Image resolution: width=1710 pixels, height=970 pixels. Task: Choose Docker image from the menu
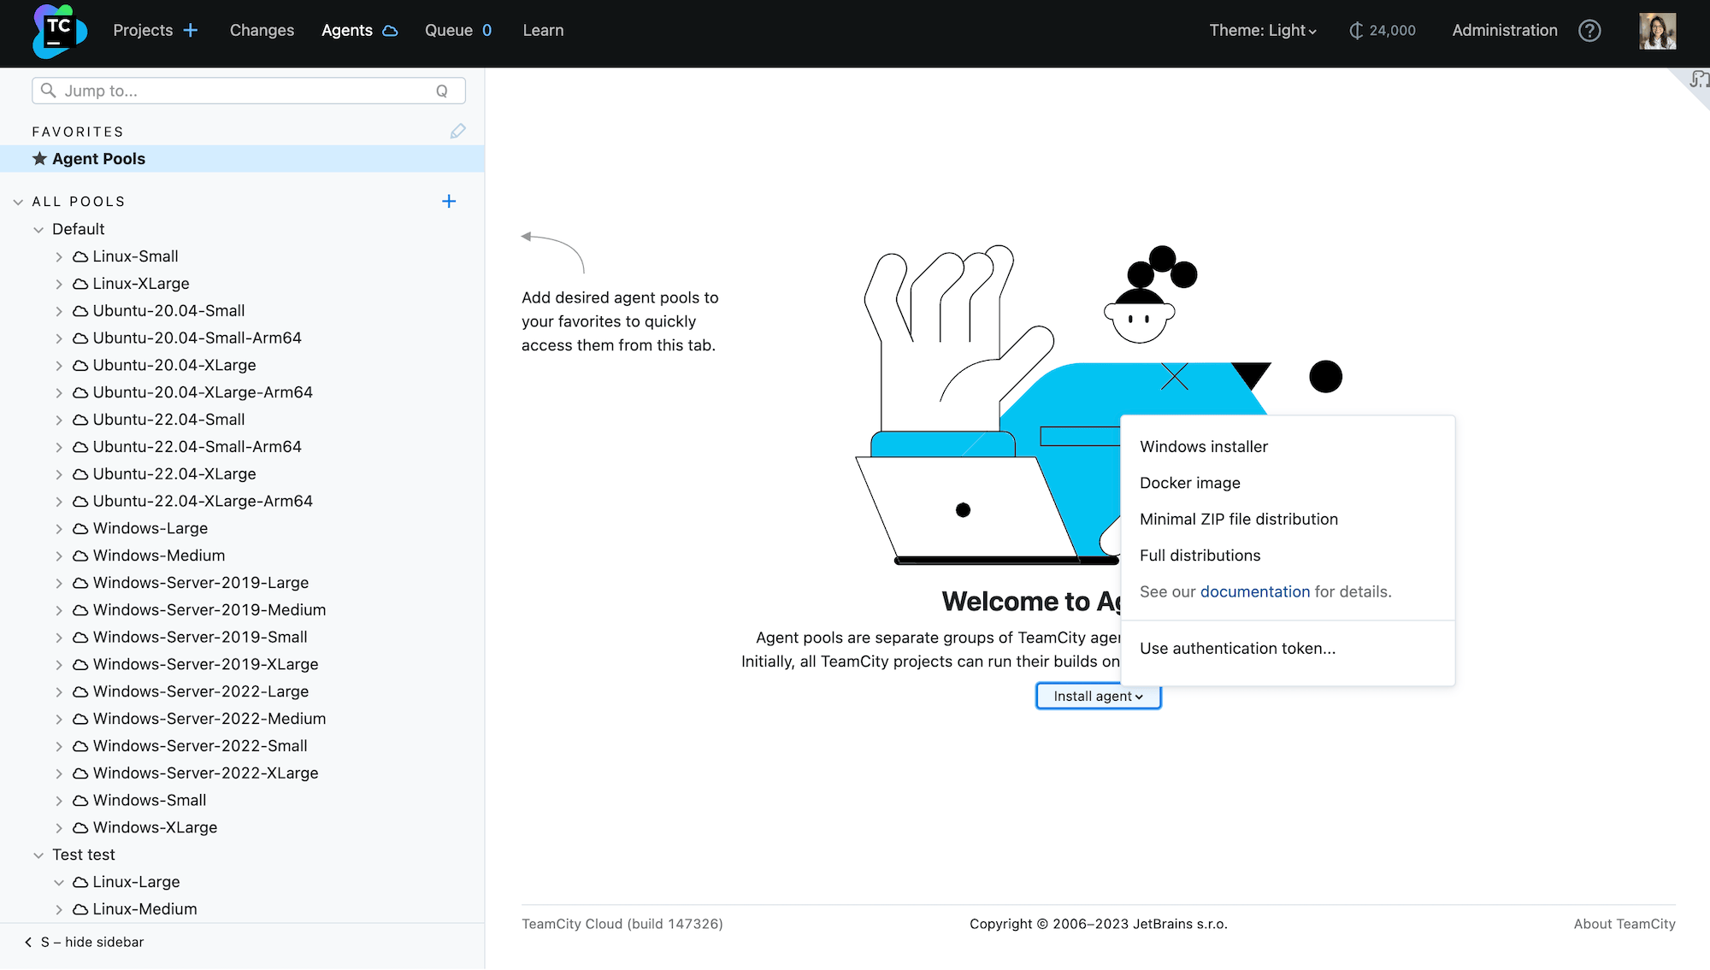(1189, 483)
